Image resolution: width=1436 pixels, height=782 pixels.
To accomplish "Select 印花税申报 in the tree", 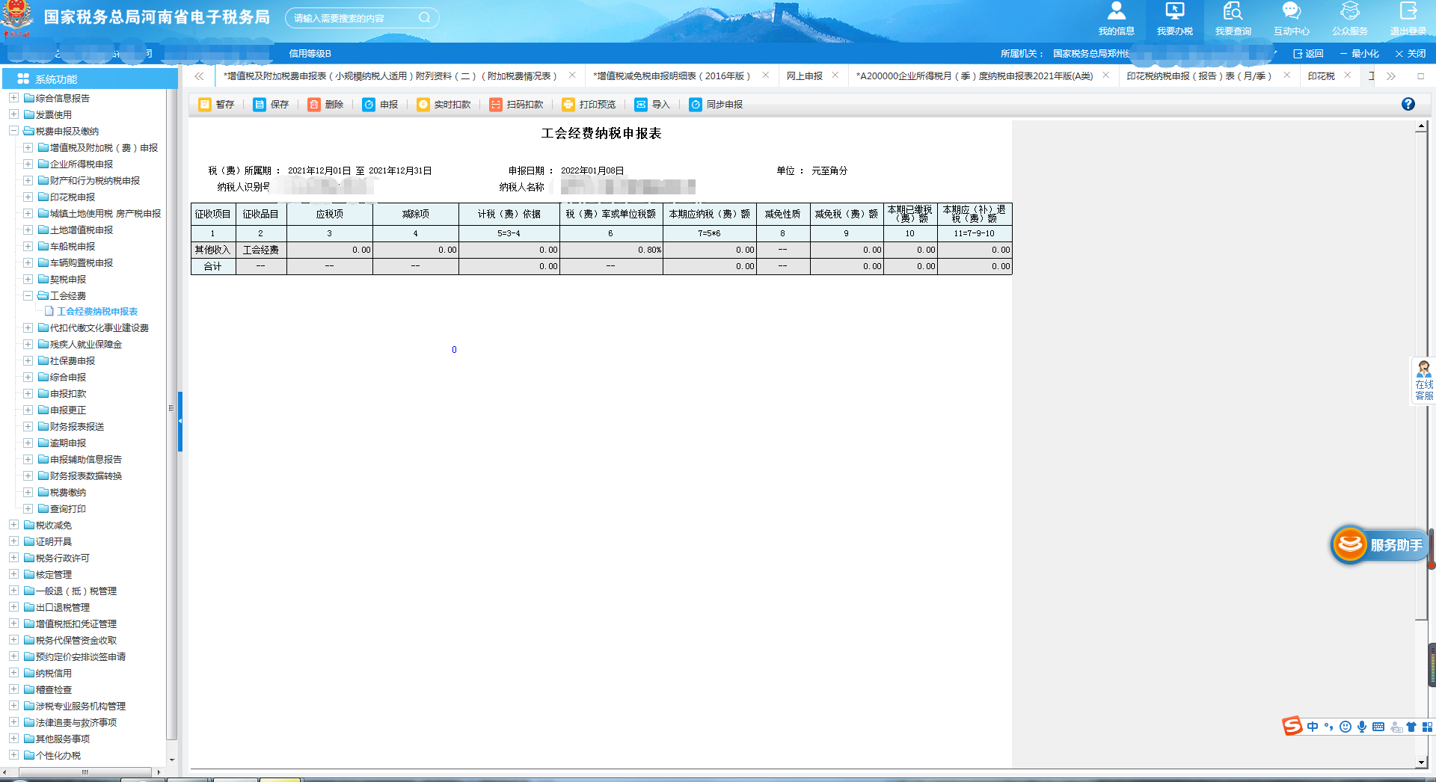I will [73, 197].
